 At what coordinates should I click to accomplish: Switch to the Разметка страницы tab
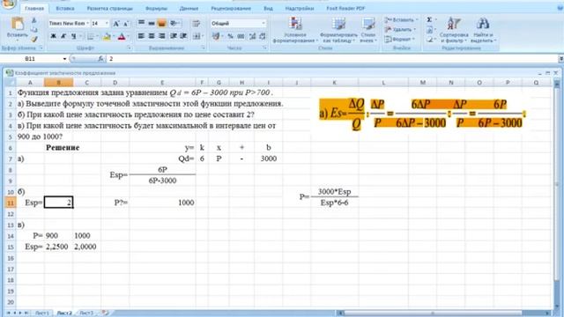click(109, 8)
